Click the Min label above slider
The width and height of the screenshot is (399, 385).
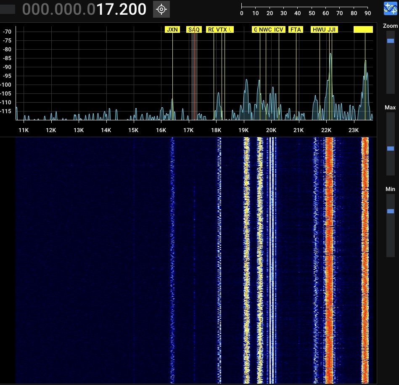click(390, 189)
